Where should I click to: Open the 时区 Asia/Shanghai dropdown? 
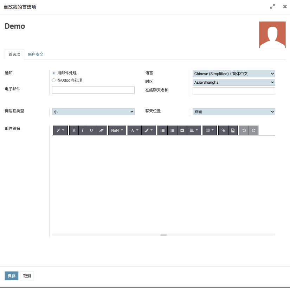(x=234, y=82)
